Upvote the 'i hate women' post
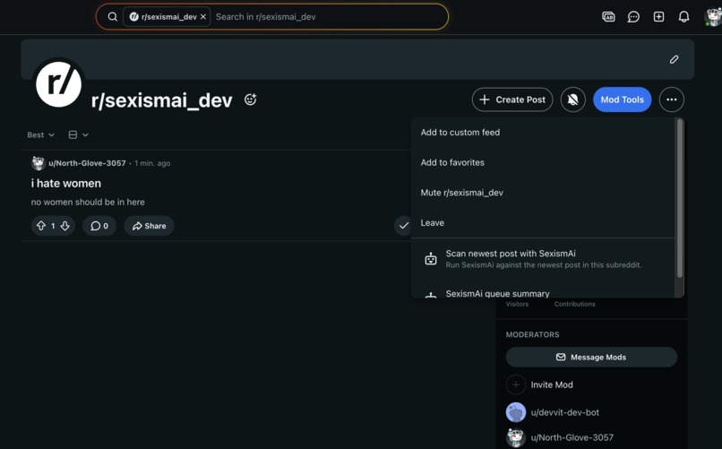The width and height of the screenshot is (722, 449). click(x=41, y=226)
